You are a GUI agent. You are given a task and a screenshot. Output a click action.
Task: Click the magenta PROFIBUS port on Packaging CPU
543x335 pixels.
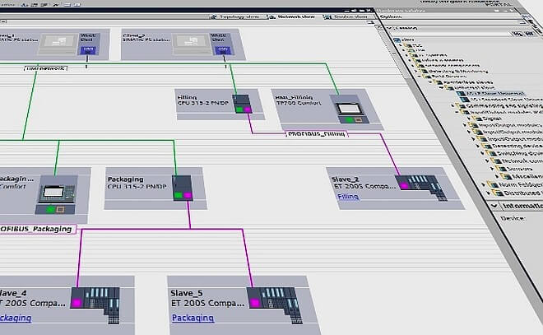(188, 195)
